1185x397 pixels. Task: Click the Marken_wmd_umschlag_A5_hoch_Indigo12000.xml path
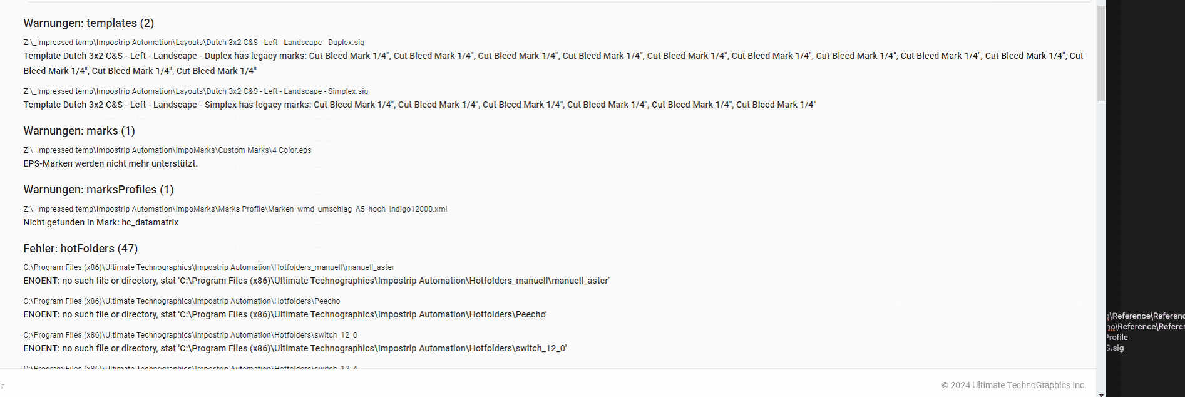click(235, 209)
